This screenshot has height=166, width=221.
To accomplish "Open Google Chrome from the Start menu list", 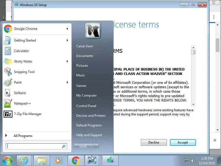I will click(37, 29).
